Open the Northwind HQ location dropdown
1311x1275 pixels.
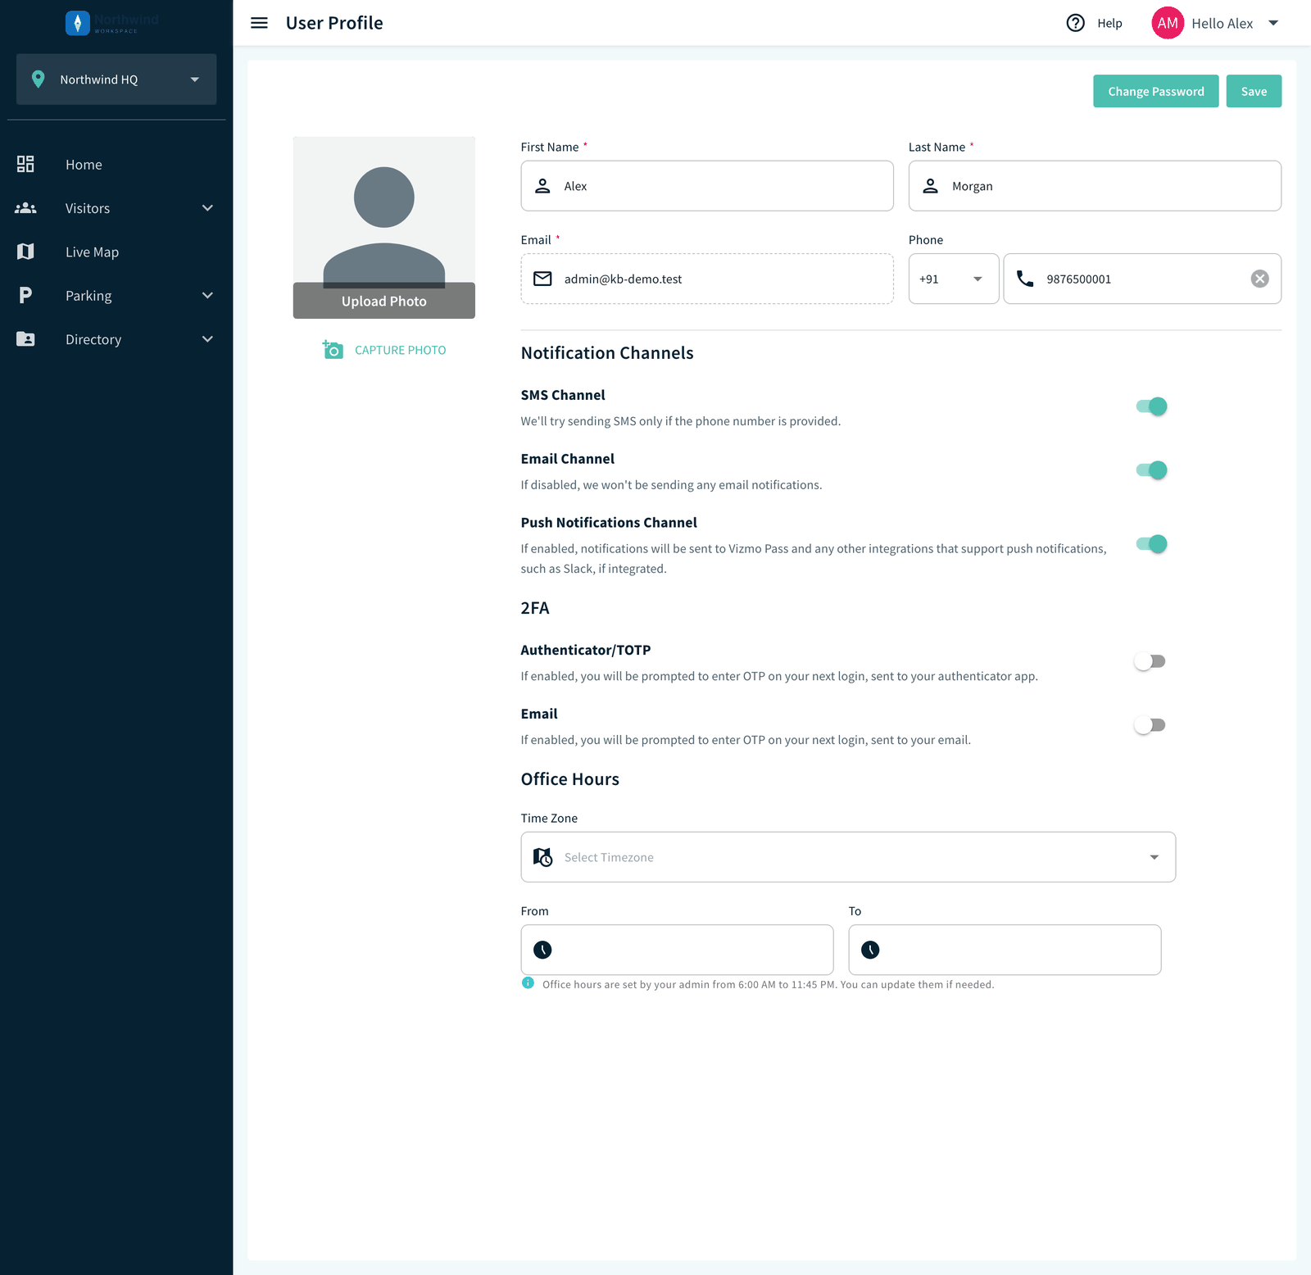tap(116, 79)
